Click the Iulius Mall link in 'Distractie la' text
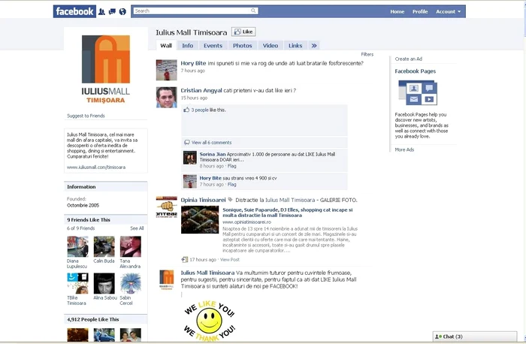The width and height of the screenshot is (526, 344). tap(290, 200)
